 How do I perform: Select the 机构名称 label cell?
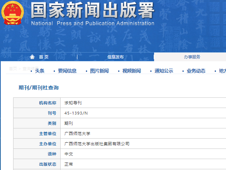37,103
